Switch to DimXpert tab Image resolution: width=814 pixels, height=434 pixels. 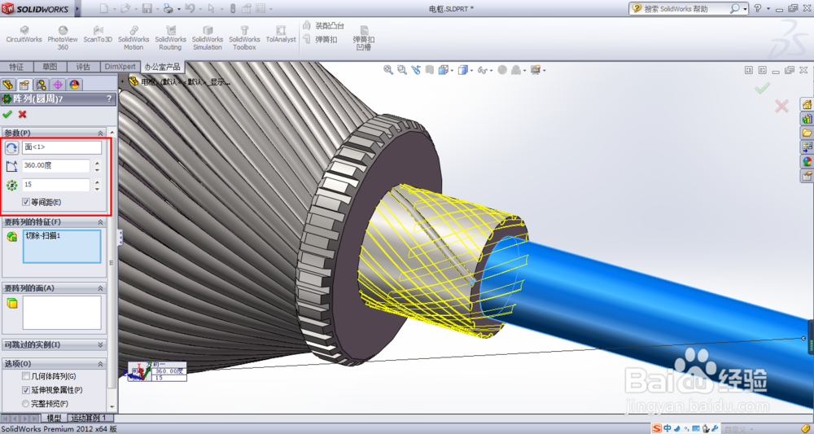[x=120, y=67]
